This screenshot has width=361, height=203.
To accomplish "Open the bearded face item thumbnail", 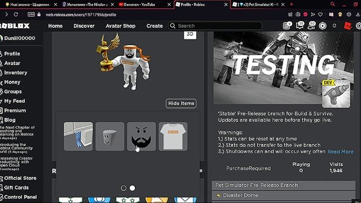I will [142, 136].
